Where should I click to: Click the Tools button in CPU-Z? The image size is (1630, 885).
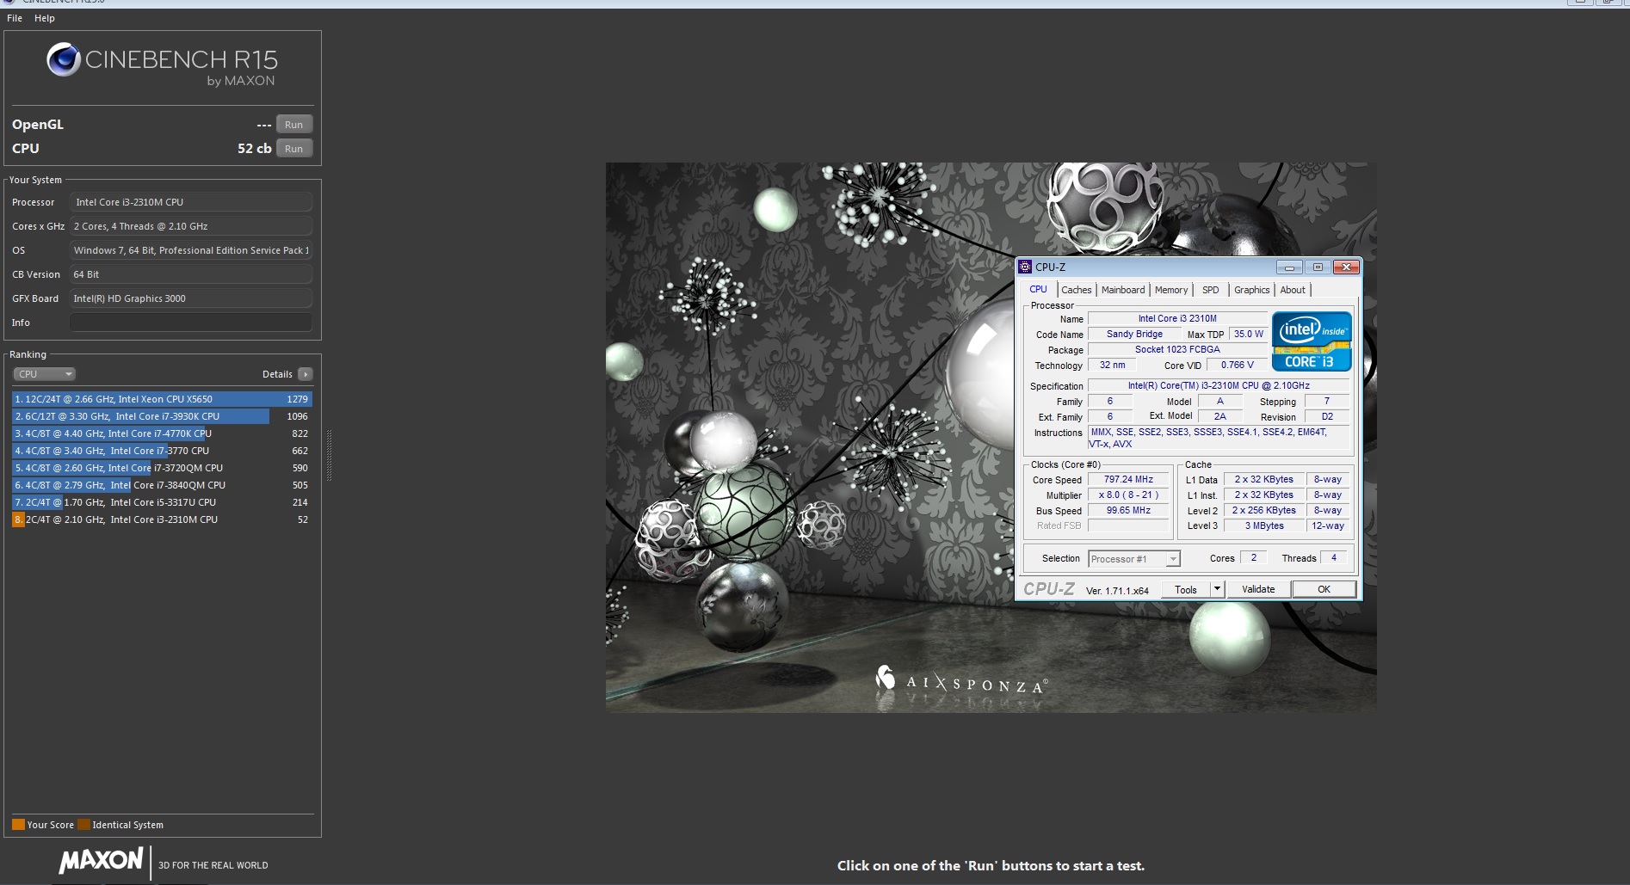click(x=1186, y=590)
